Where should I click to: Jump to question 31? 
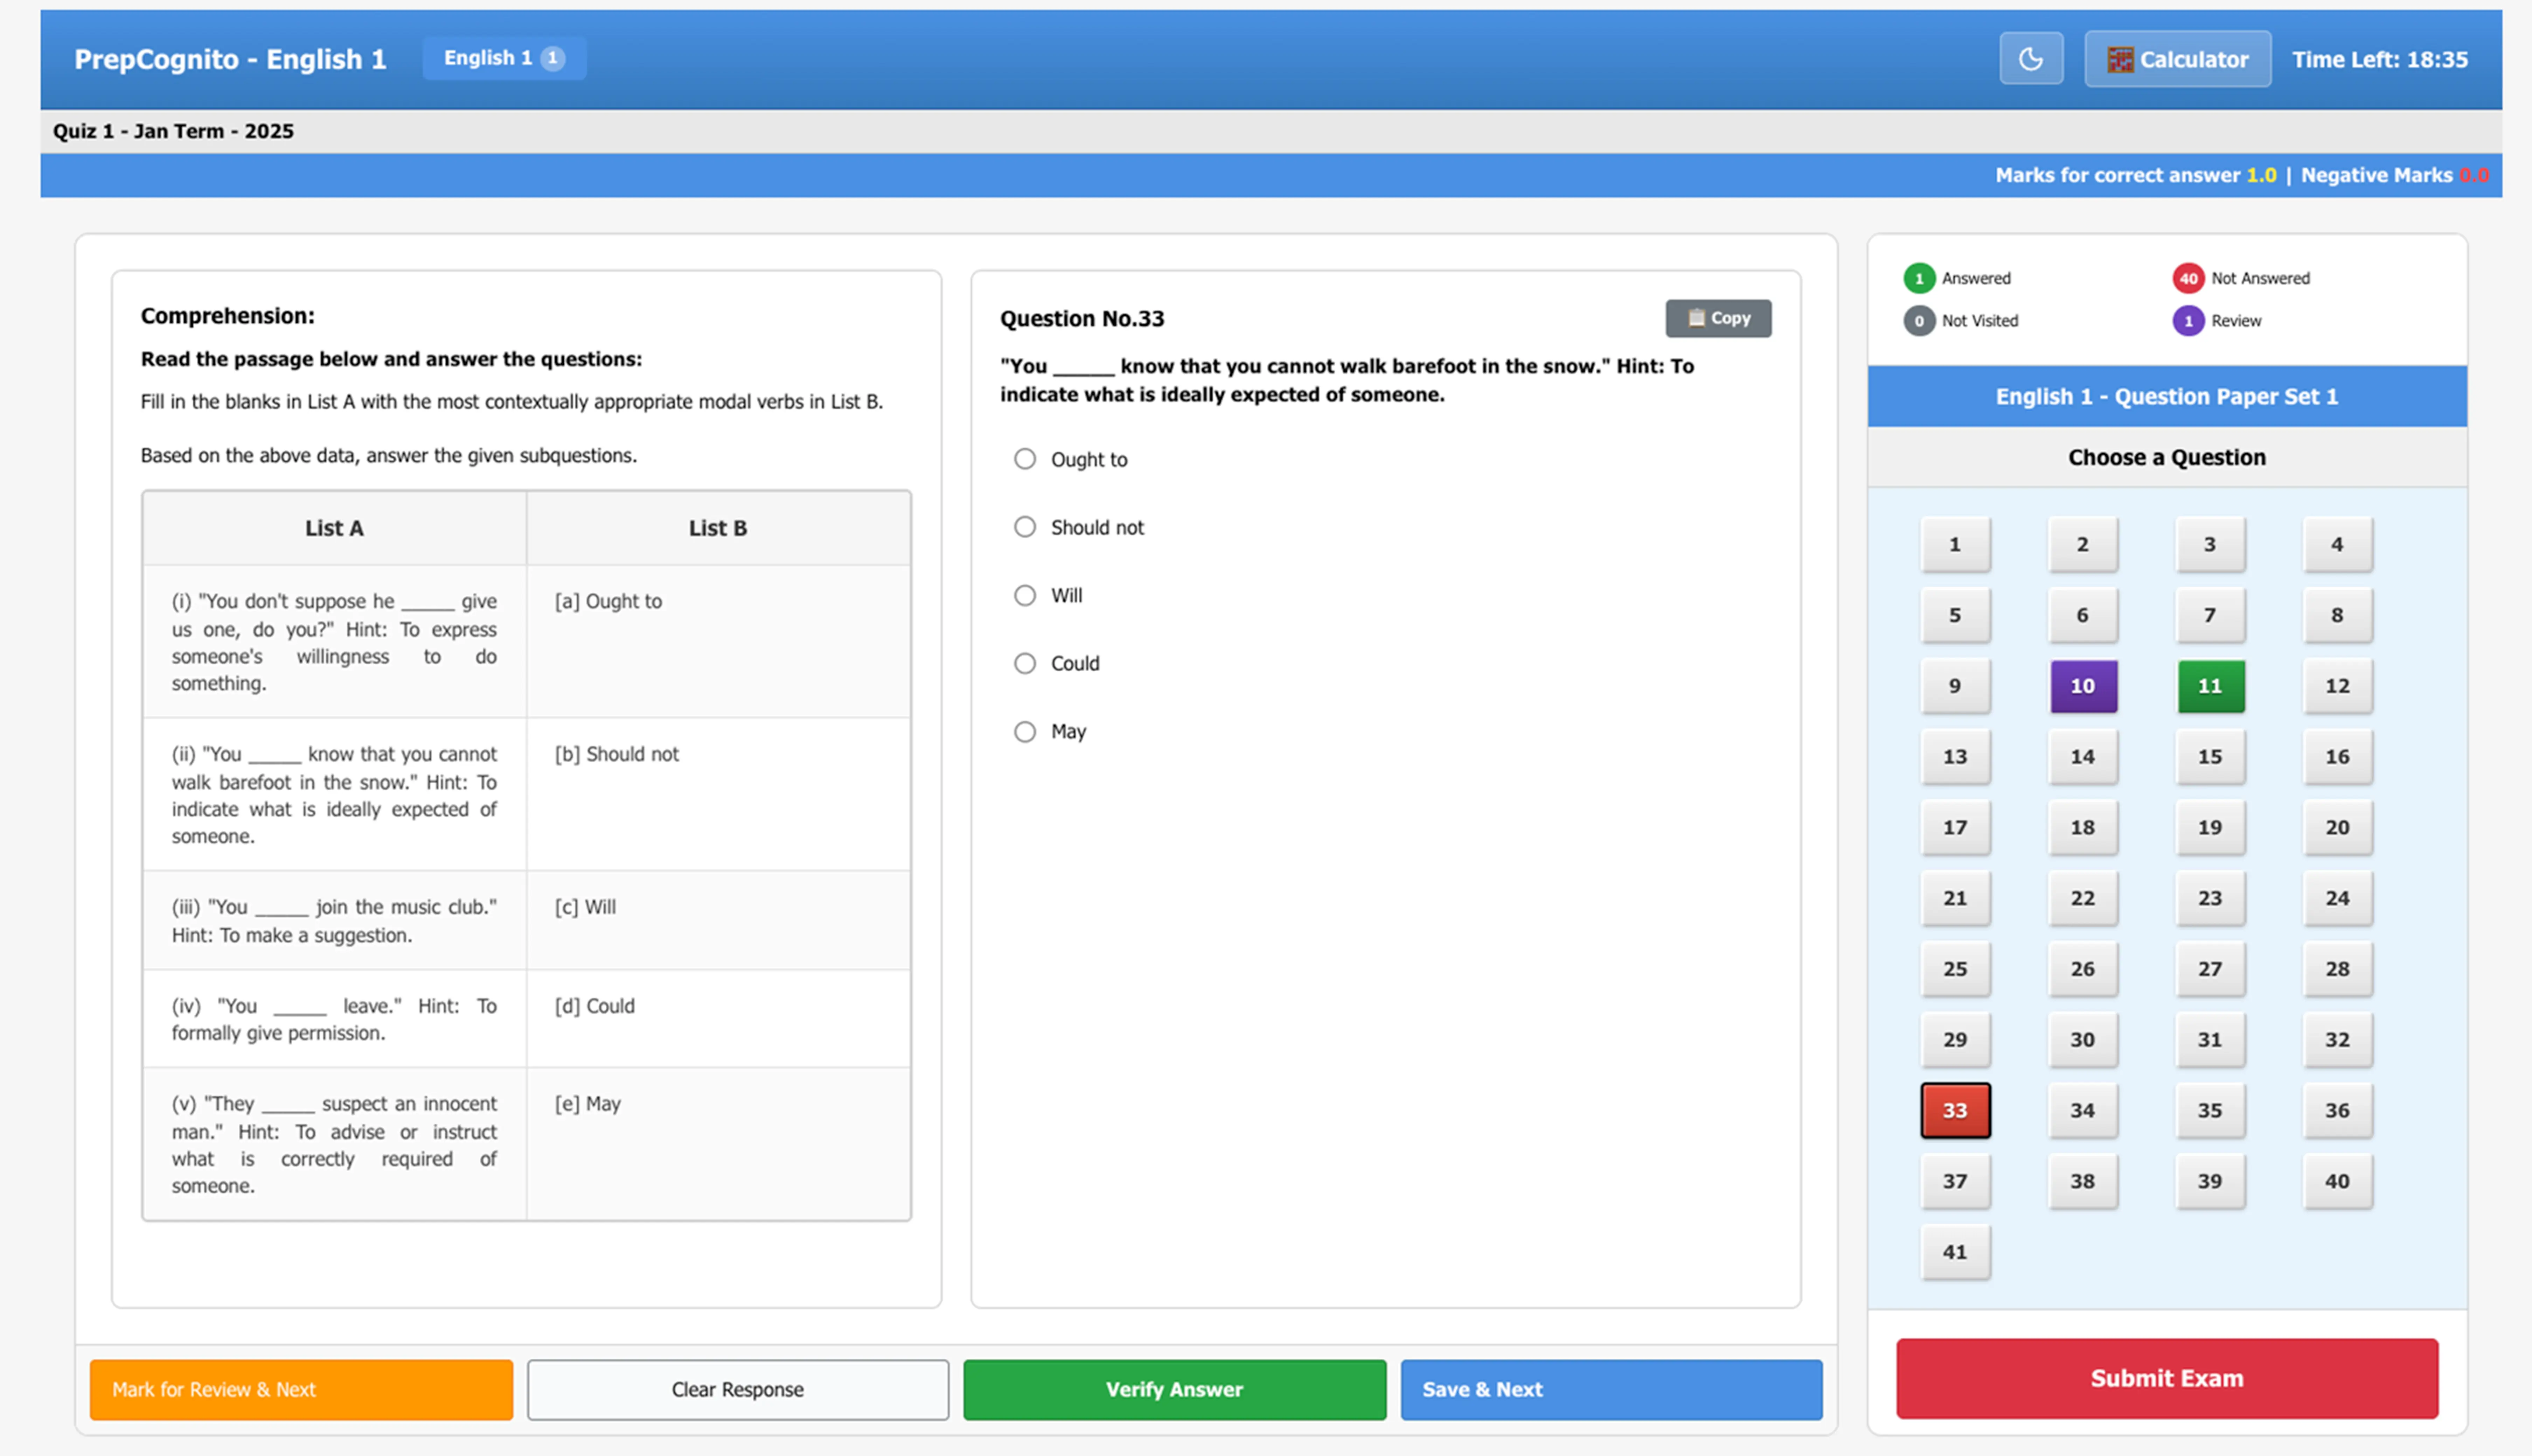(2210, 1039)
